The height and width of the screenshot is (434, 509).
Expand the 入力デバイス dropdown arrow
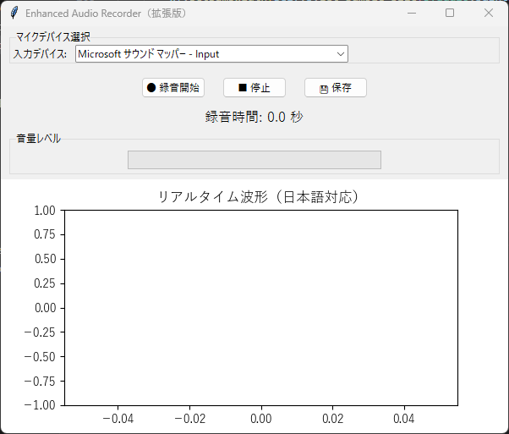coord(341,54)
